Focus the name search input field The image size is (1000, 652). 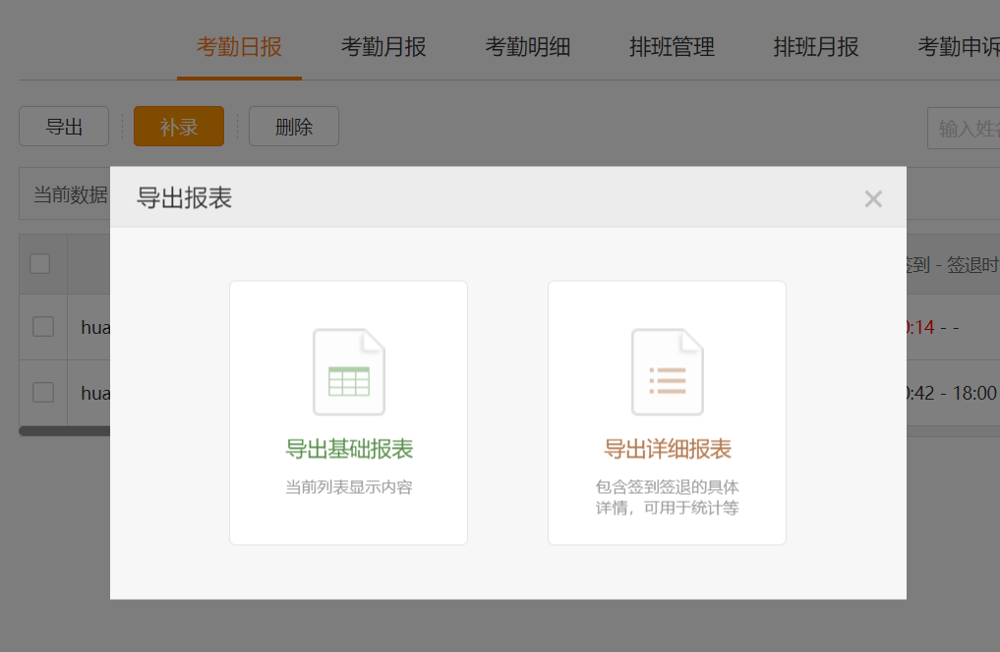click(964, 128)
